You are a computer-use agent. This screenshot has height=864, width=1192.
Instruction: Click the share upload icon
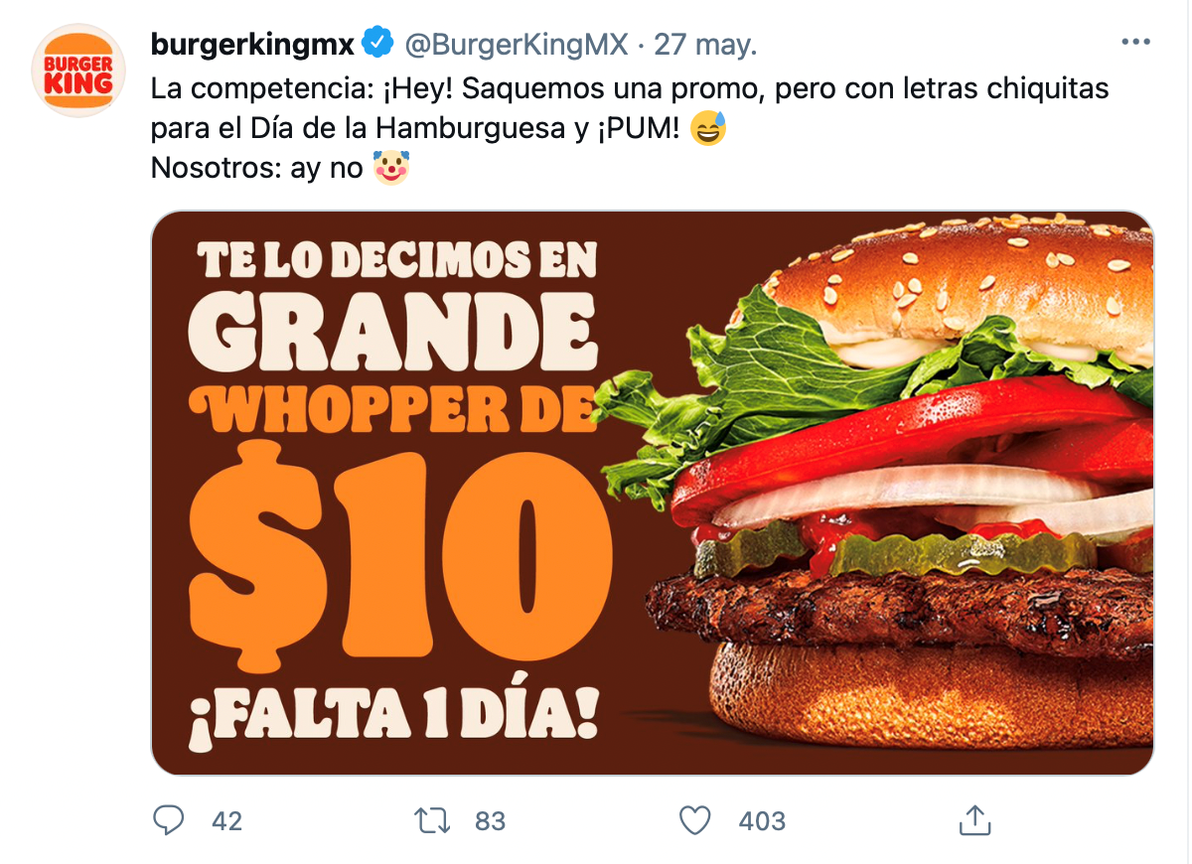(x=974, y=820)
